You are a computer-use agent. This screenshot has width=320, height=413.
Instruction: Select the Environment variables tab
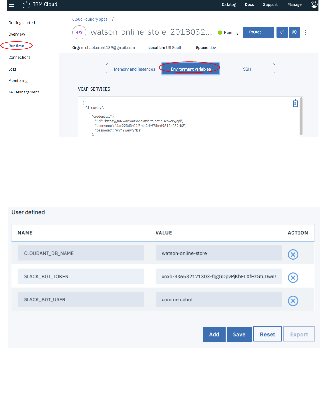191,69
